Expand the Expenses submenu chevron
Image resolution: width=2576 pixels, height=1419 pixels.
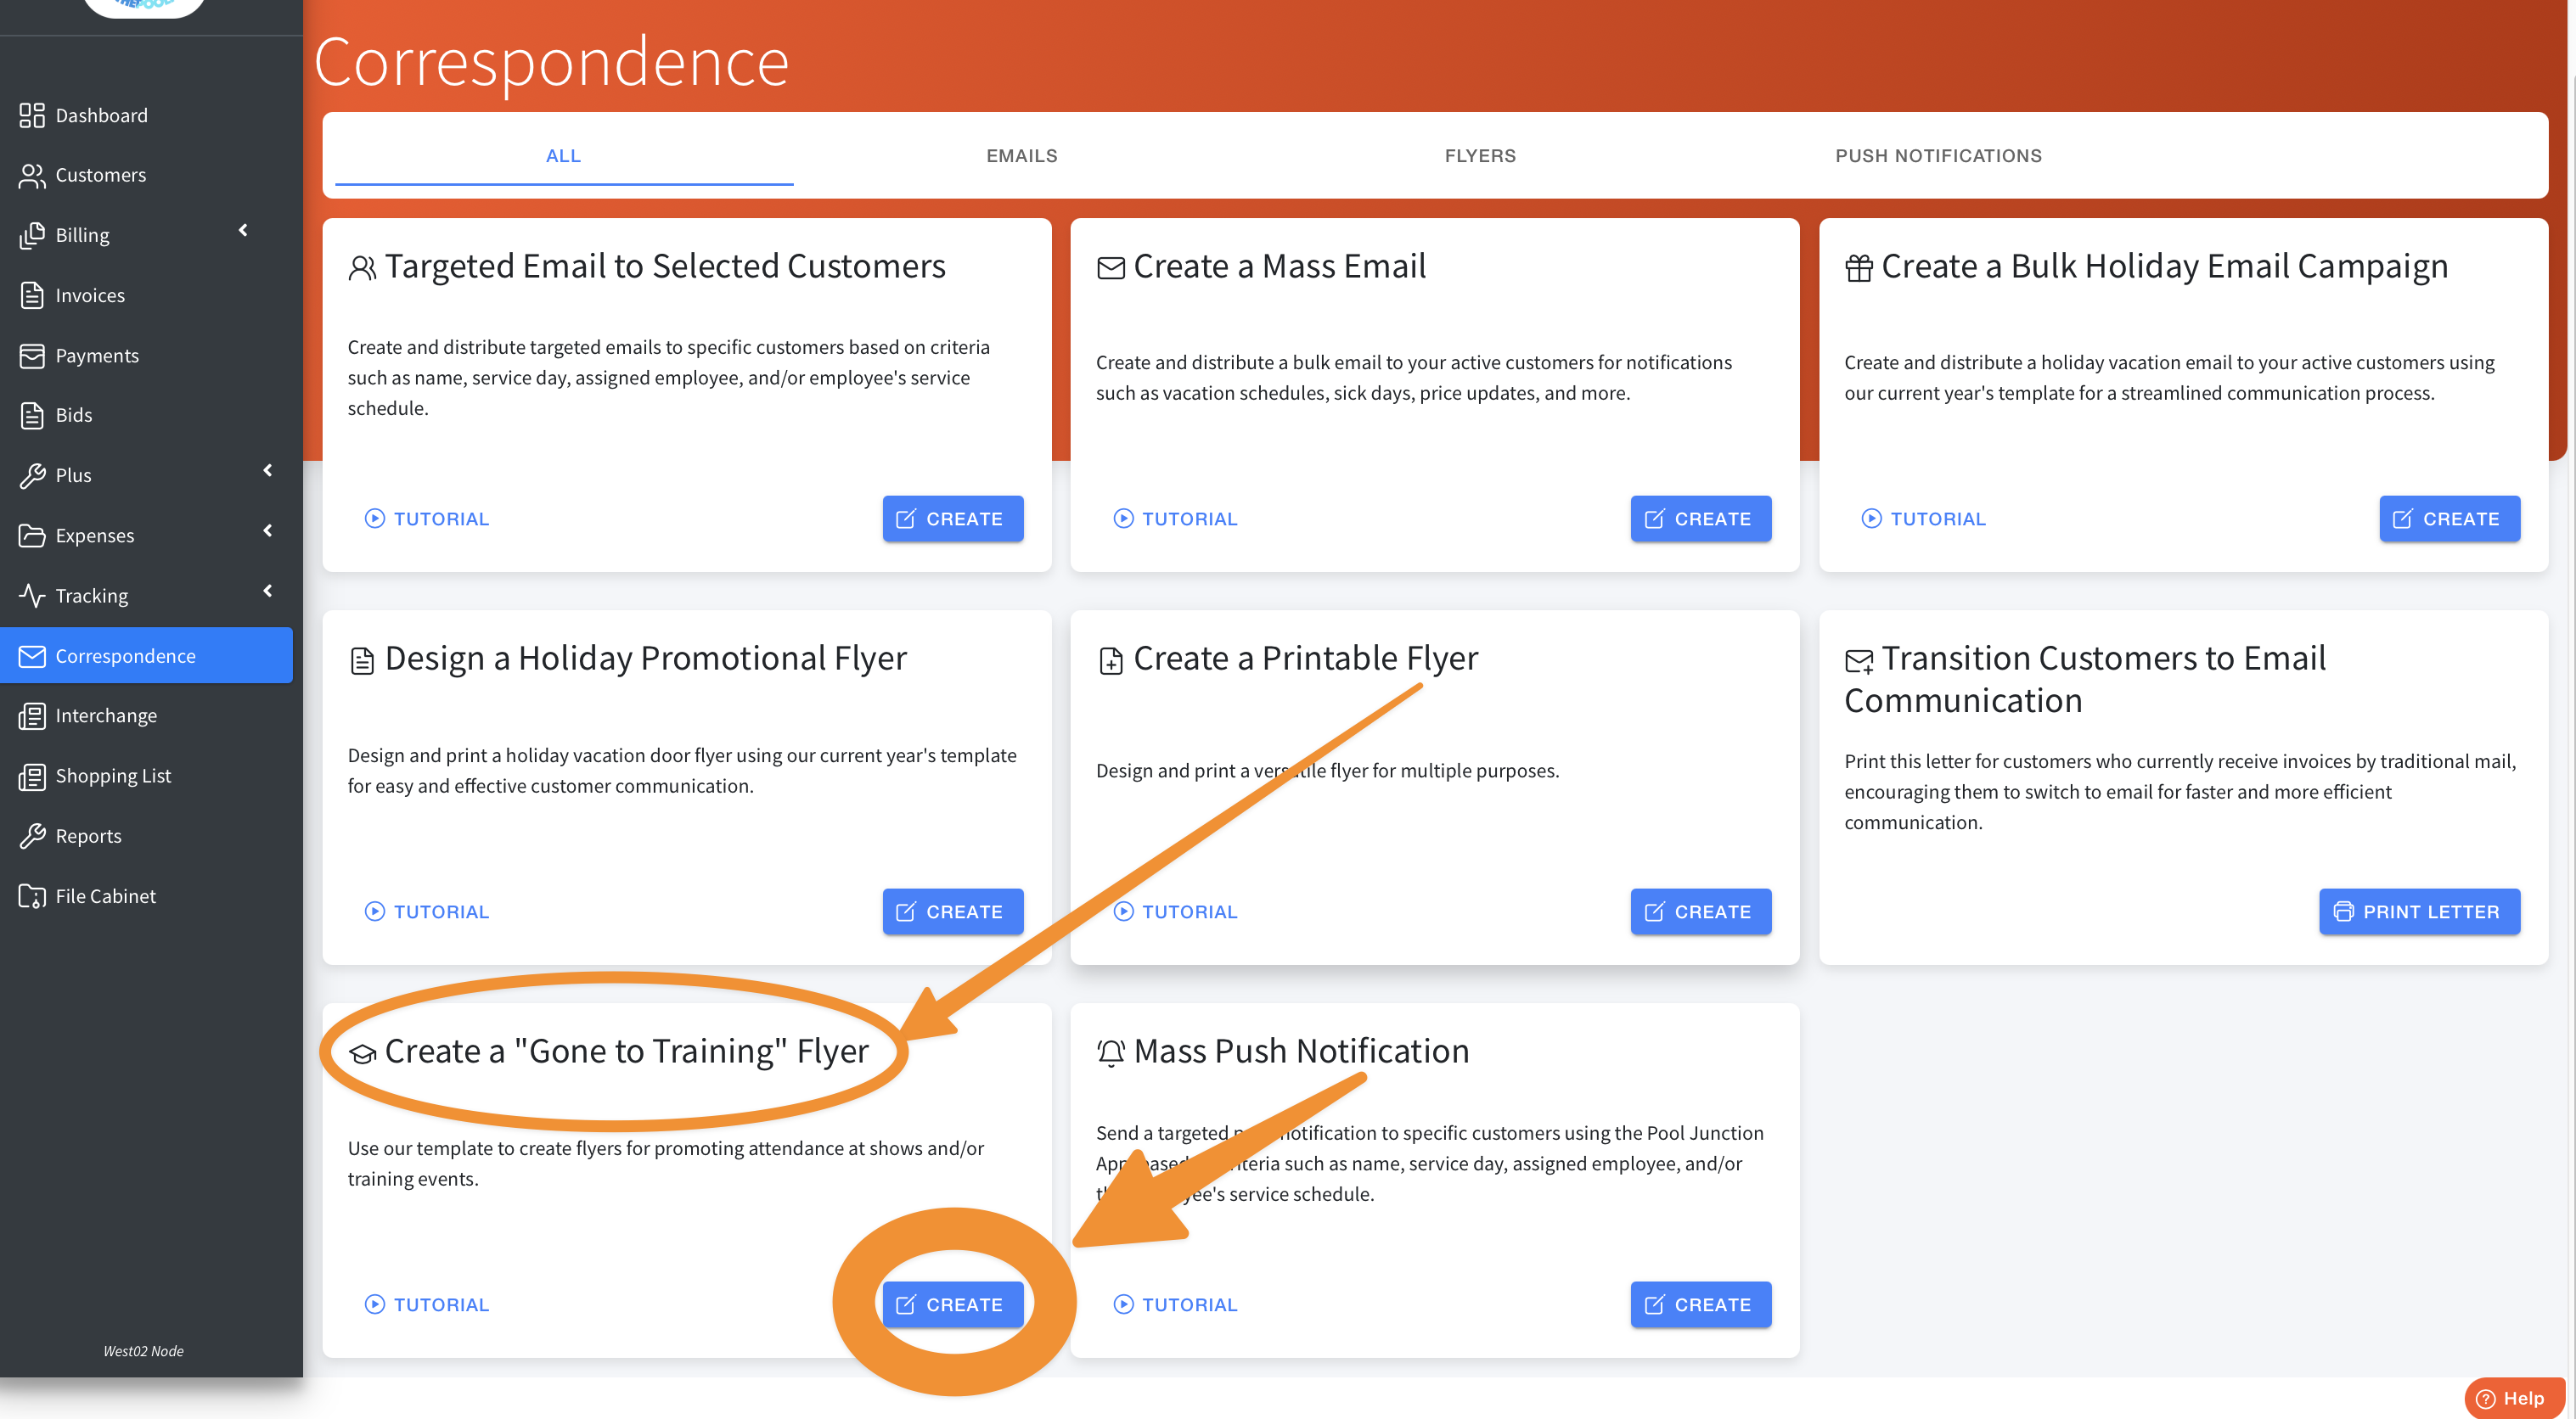(267, 530)
